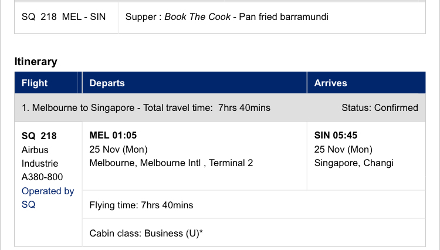Select the 'SQ 218 MEL - SIN' meal cell
Screen dimensions: 440x250
(x=66, y=18)
